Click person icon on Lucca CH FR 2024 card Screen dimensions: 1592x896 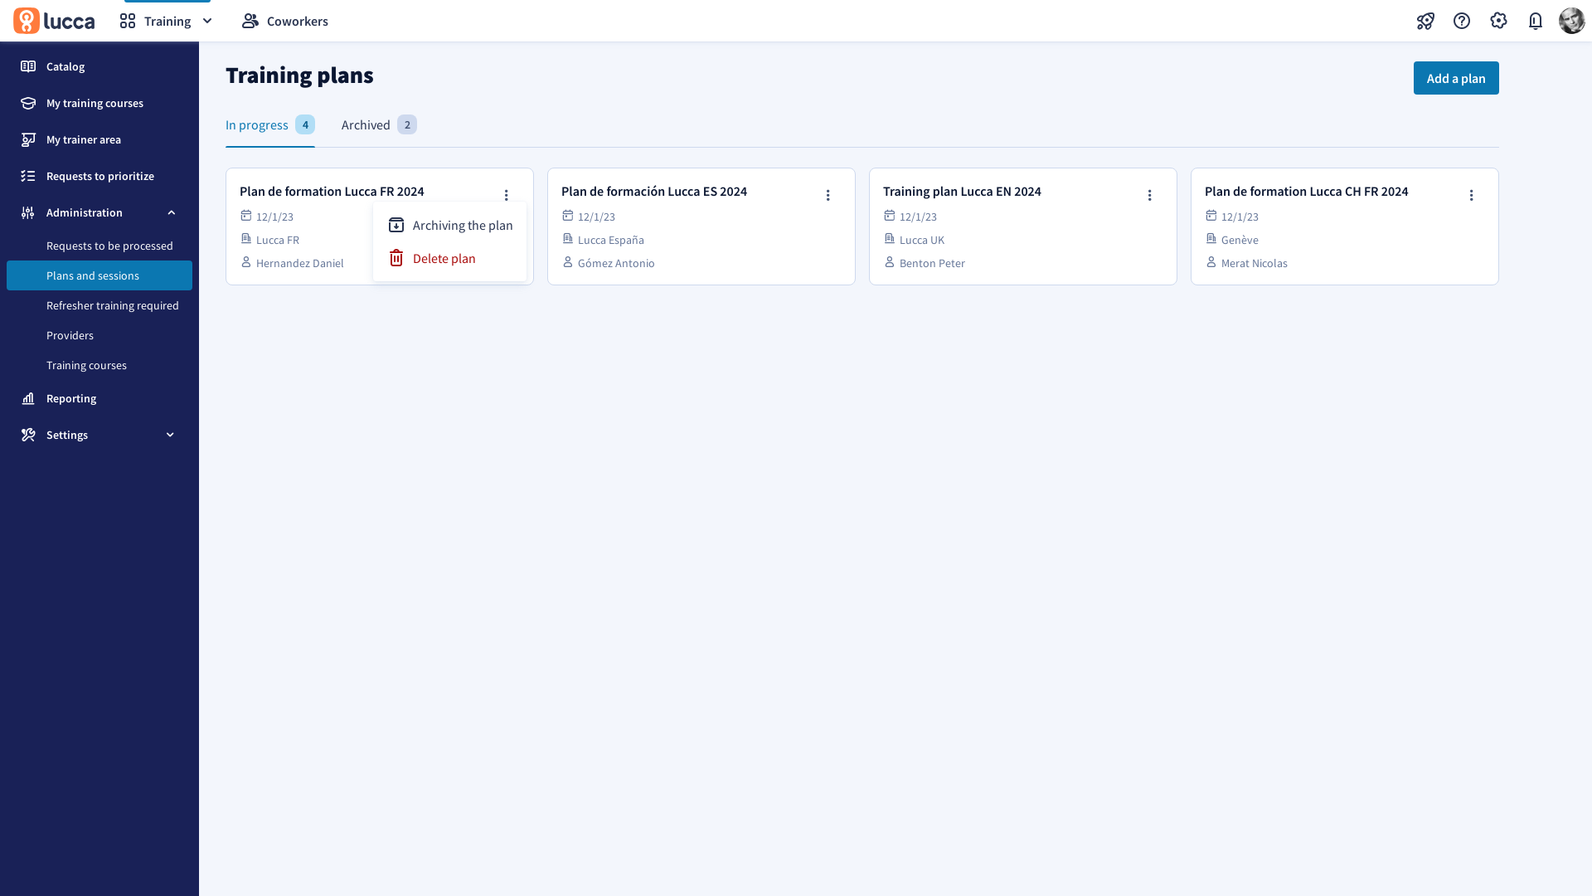click(1211, 262)
